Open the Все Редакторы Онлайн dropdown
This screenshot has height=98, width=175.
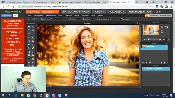click(42, 11)
